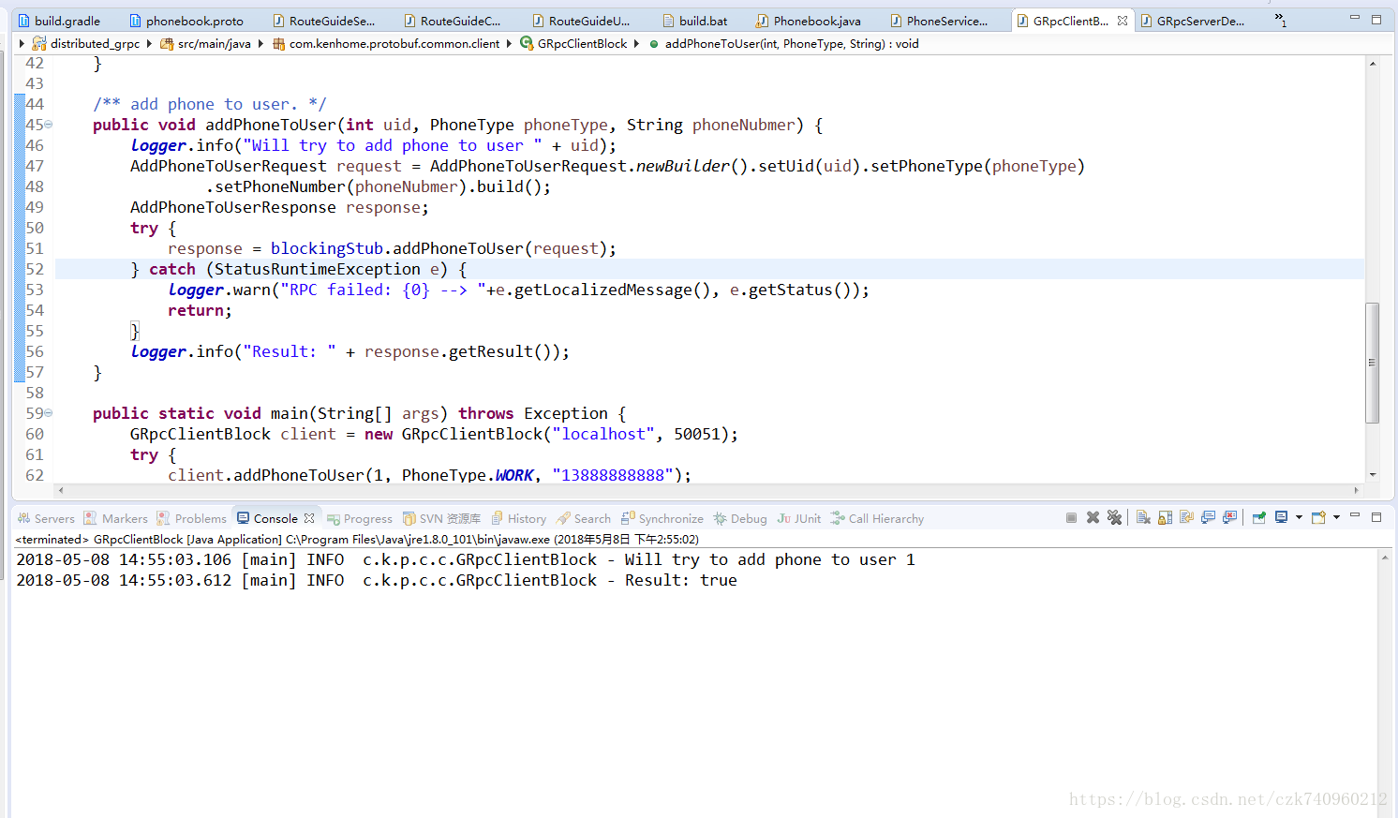Screen dimensions: 1398x818
Task: Expand breadcrumb arrow before src/main/java
Action: pos(149,43)
